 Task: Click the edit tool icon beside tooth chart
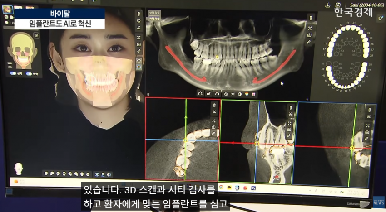[381, 18]
